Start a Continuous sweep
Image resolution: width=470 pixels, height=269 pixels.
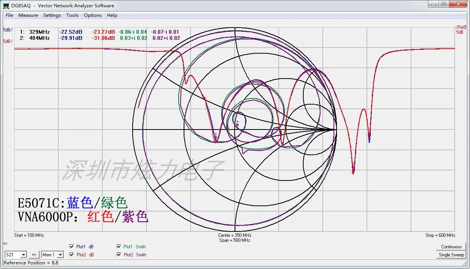point(451,247)
